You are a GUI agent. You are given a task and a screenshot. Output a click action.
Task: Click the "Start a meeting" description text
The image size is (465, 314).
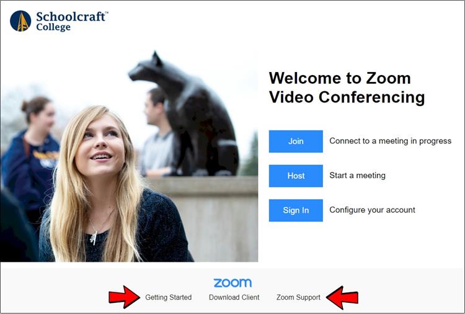357,176
